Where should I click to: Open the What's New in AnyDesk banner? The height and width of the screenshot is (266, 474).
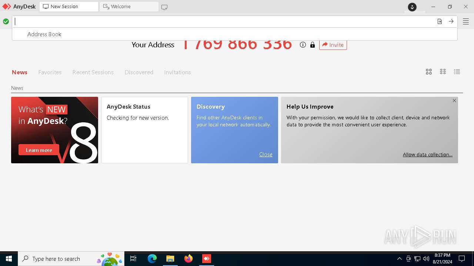click(x=54, y=130)
